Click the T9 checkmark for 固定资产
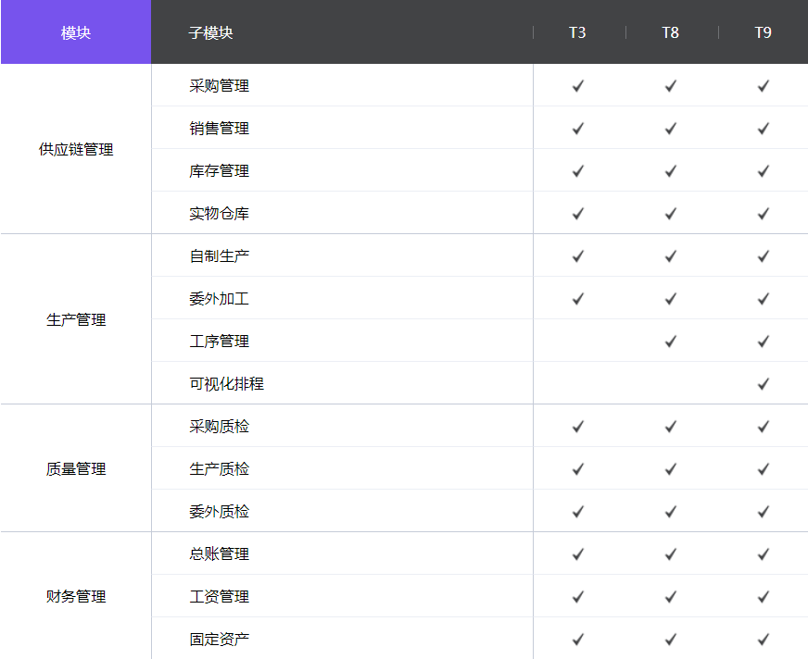Viewport: 808px width, 659px height. click(764, 640)
